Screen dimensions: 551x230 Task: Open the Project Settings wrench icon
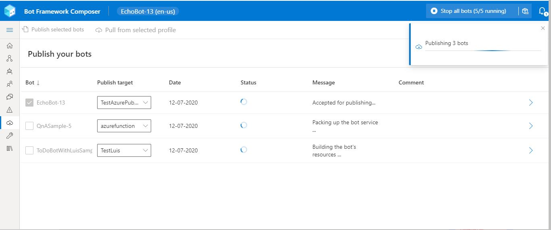click(10, 136)
